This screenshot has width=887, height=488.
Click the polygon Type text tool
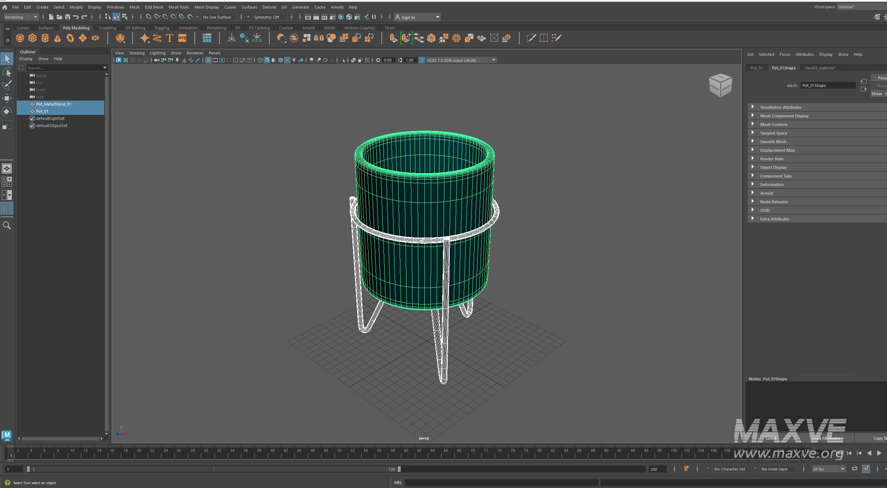click(x=170, y=38)
